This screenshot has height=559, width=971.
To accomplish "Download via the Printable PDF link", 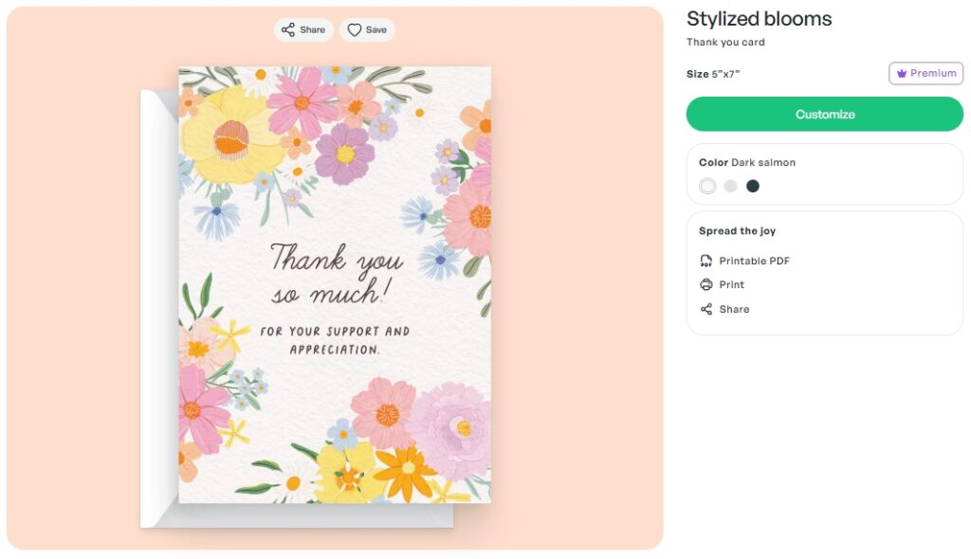I will point(754,261).
